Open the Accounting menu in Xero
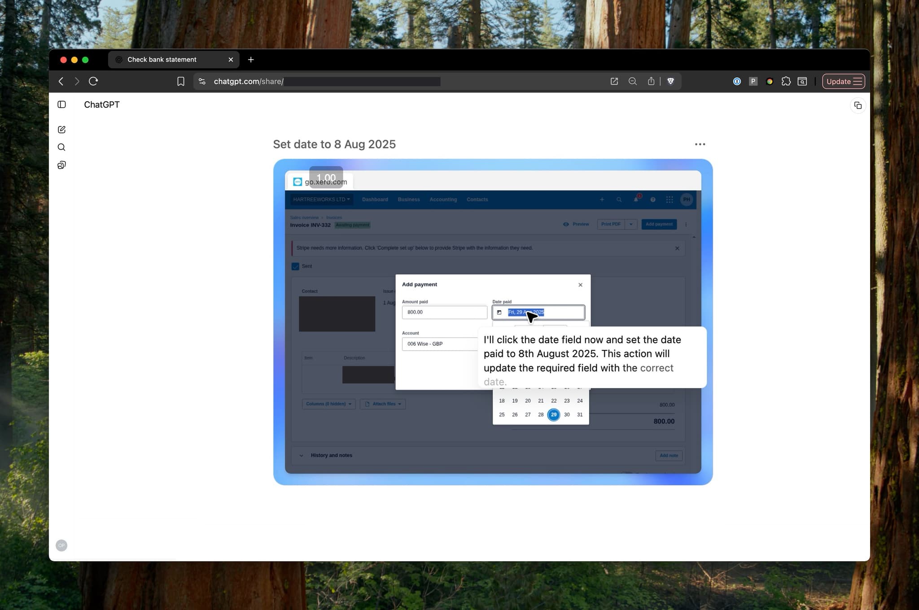The height and width of the screenshot is (610, 919). (443, 200)
